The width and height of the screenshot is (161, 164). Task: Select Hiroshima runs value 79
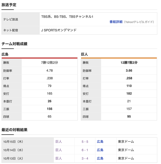point(49,86)
